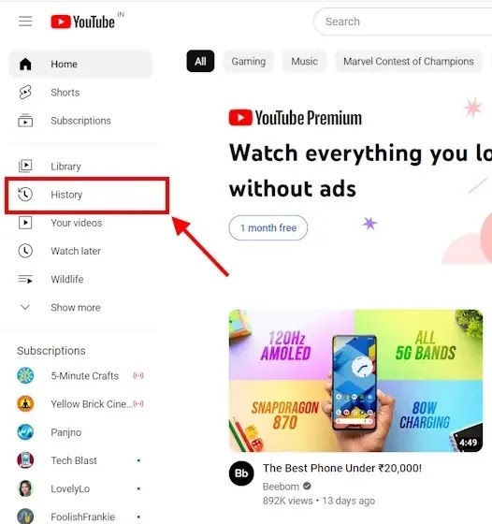The image size is (492, 524).
Task: Open the Best Phone Under ₹20,000 thumbnail
Action: click(x=355, y=381)
